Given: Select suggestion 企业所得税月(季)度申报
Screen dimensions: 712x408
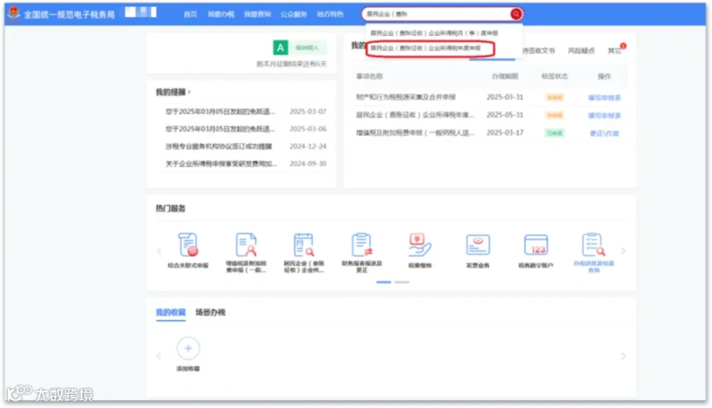Looking at the screenshot, I should click(x=434, y=33).
